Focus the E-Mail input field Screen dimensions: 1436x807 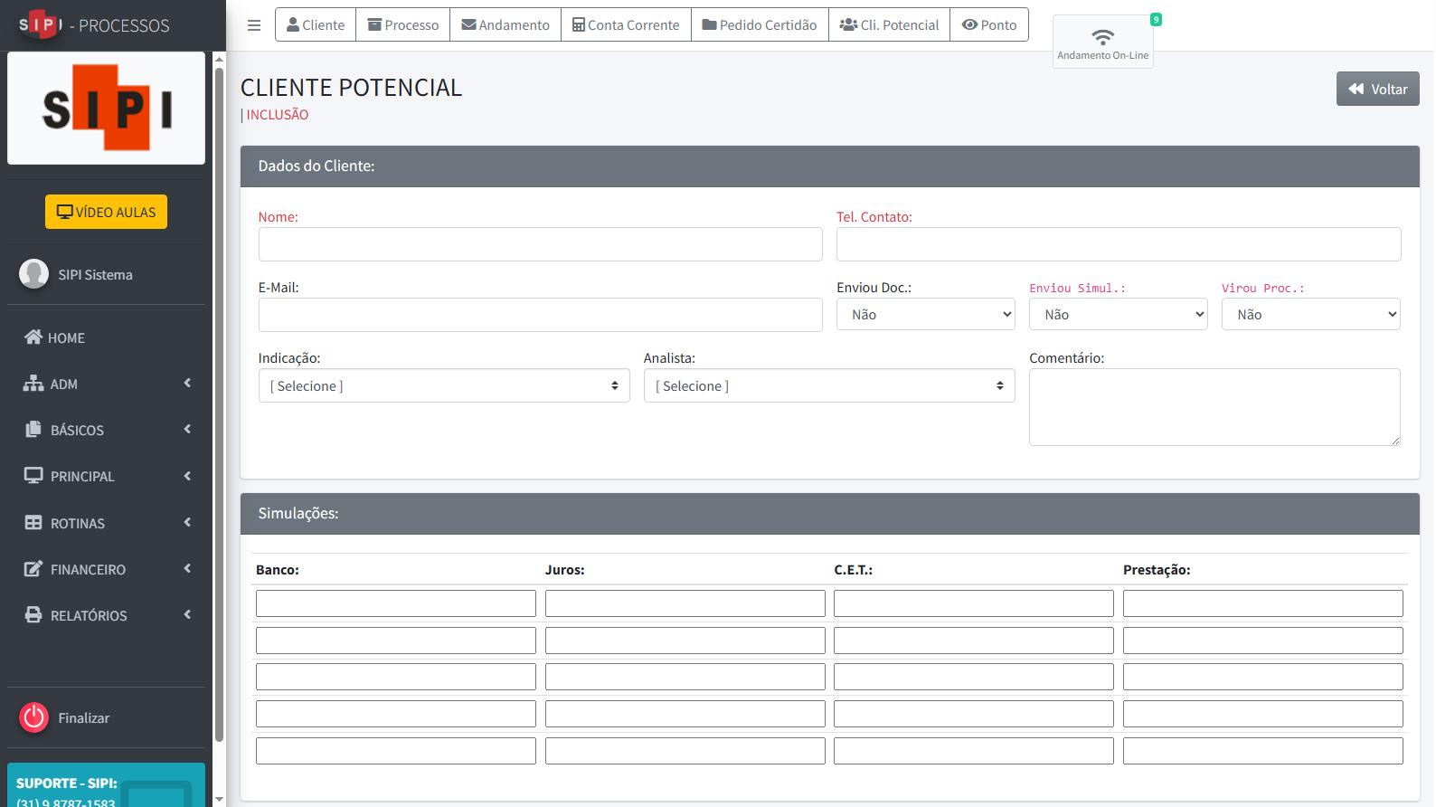tap(541, 315)
